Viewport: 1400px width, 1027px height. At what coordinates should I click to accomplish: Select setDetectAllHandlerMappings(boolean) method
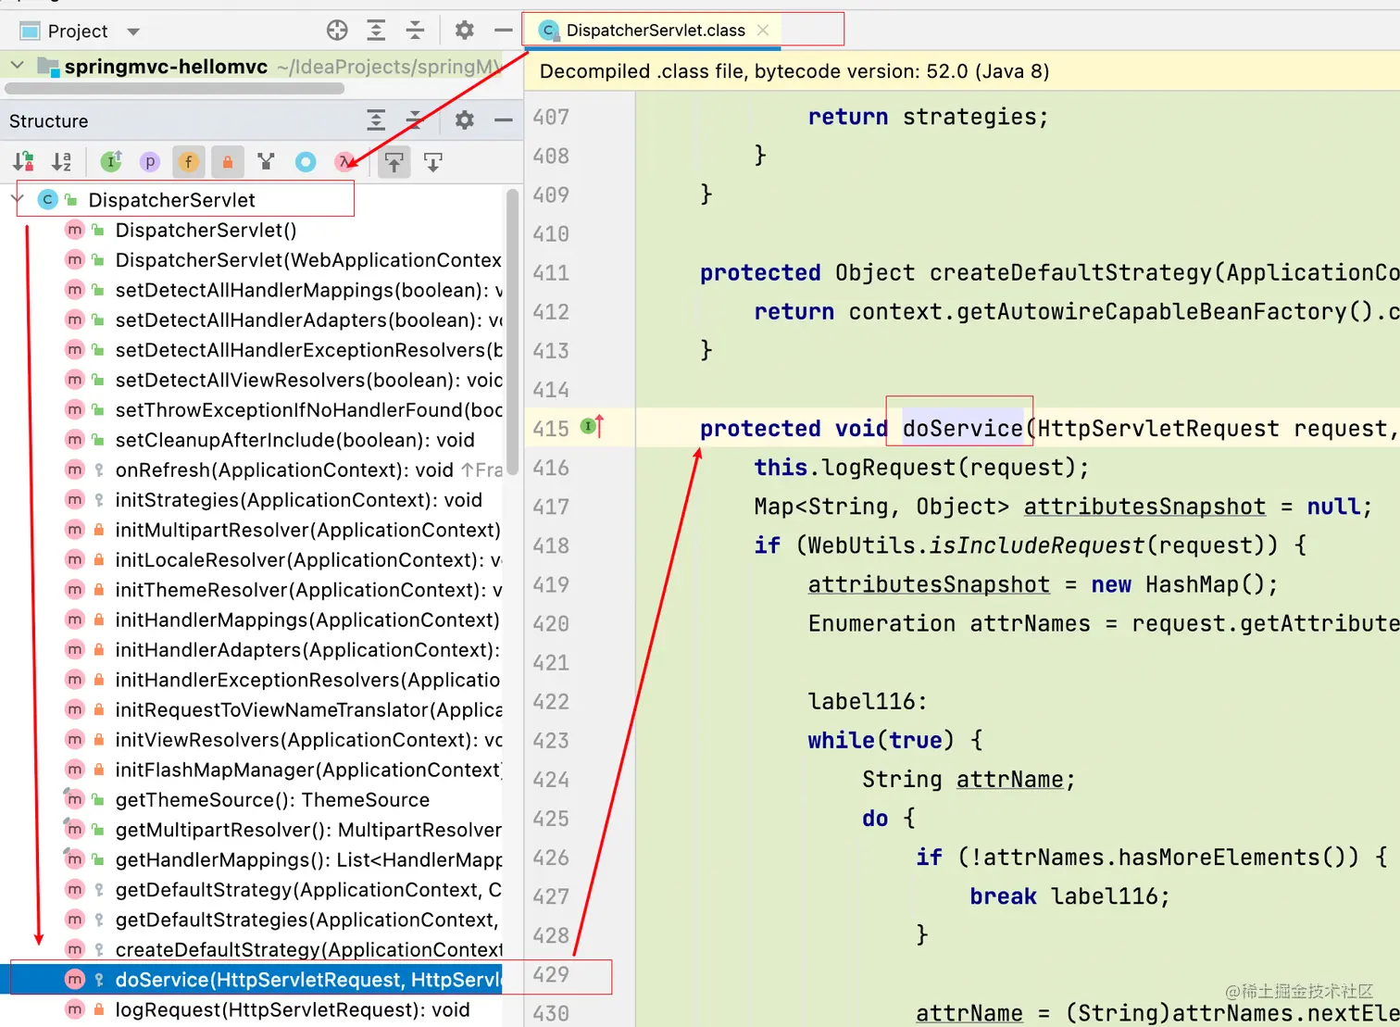point(308,290)
